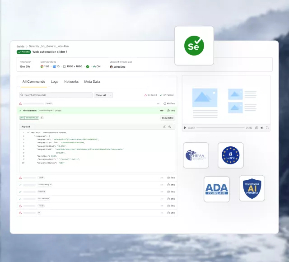Click the green Selenium icon in Configurations
289x262 pixels.
point(88,66)
